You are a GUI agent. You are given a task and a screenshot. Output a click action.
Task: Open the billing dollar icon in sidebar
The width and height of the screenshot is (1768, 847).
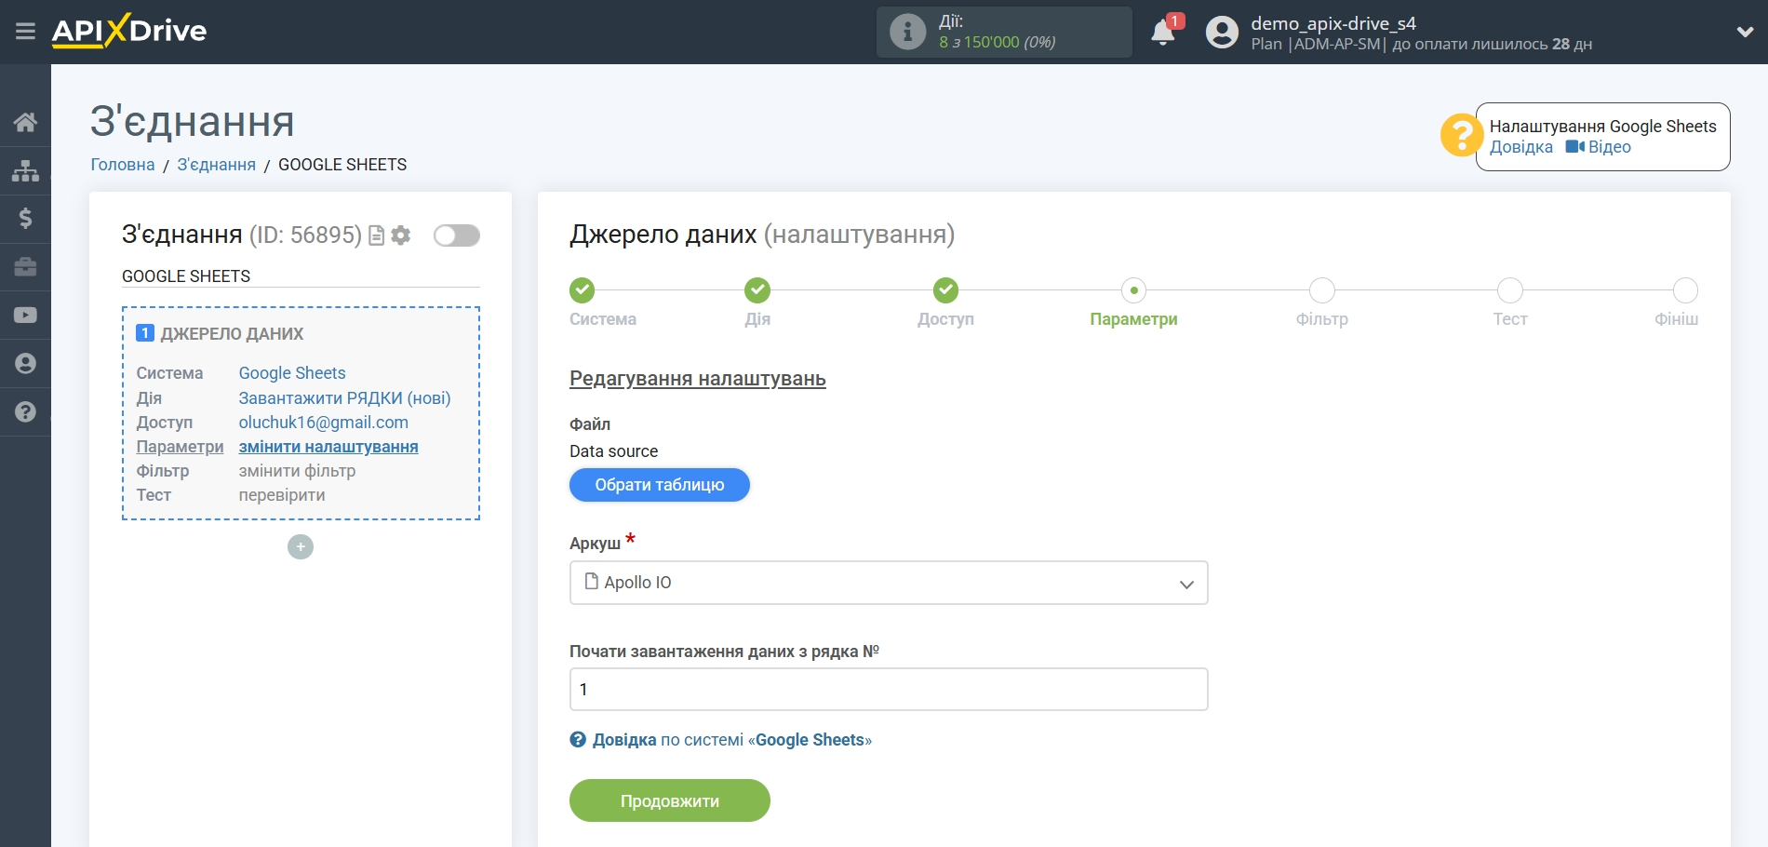[26, 219]
